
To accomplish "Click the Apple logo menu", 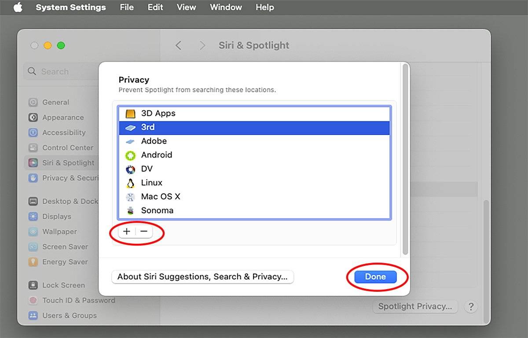I will click(18, 7).
